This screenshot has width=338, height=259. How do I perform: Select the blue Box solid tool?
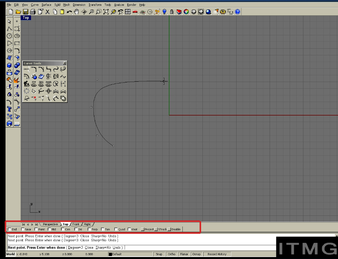point(9,65)
